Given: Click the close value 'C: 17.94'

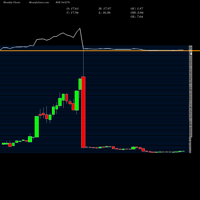Looking at the screenshot, I should click(x=72, y=13).
